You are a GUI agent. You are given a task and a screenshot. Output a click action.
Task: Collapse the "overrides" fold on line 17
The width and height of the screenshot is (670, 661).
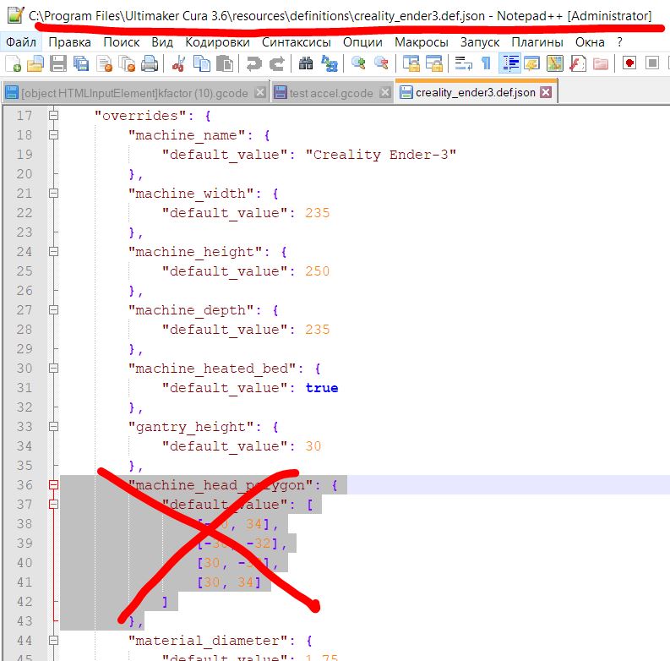[x=54, y=116]
